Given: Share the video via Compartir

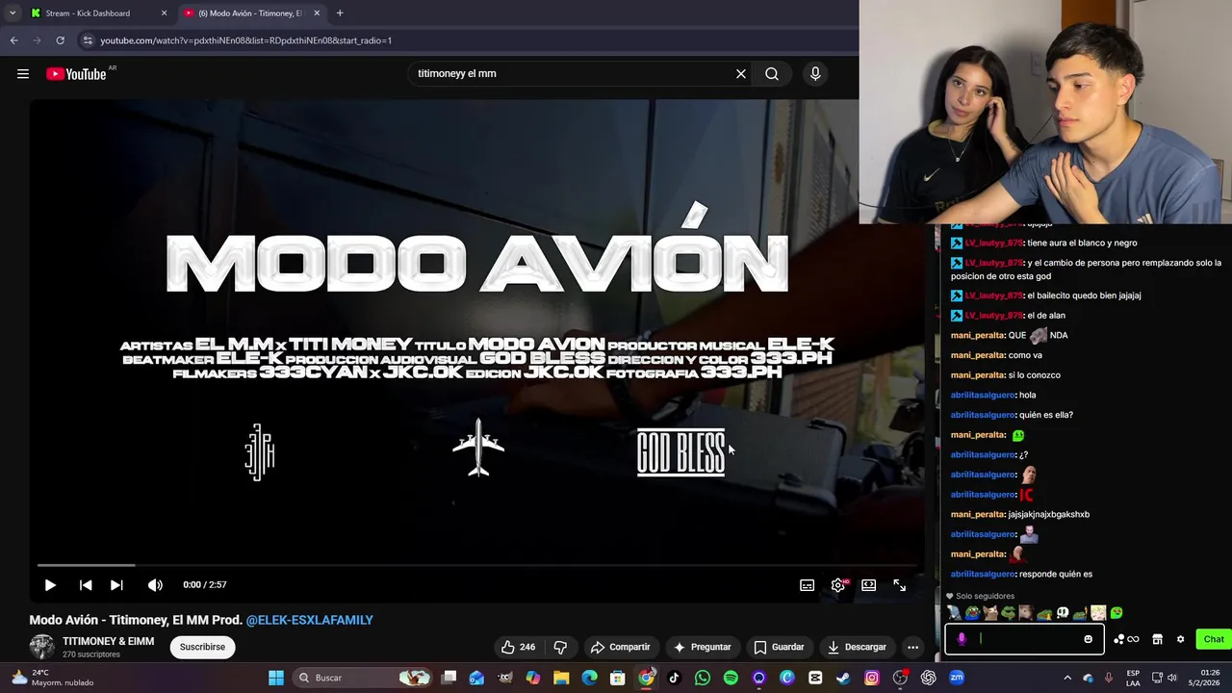Looking at the screenshot, I should click(x=620, y=647).
